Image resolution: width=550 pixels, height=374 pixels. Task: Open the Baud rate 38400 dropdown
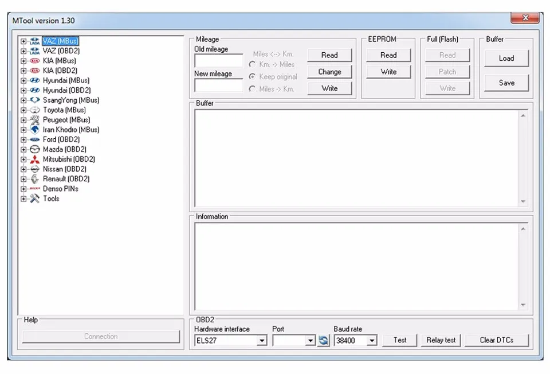372,341
